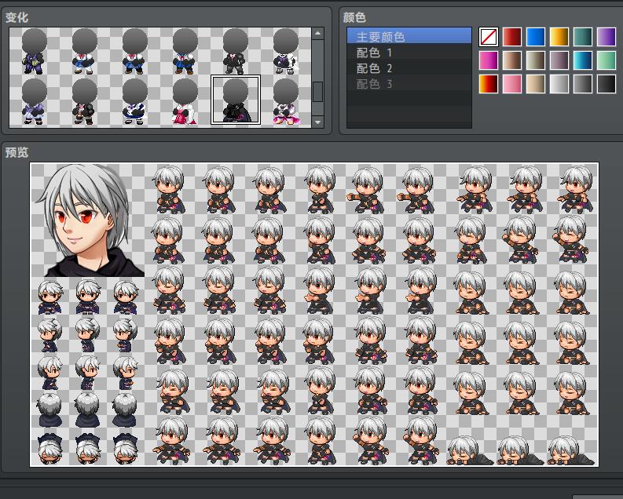This screenshot has width=623, height=499.
Task: Select the navy maid outfit variation
Action: click(x=134, y=101)
